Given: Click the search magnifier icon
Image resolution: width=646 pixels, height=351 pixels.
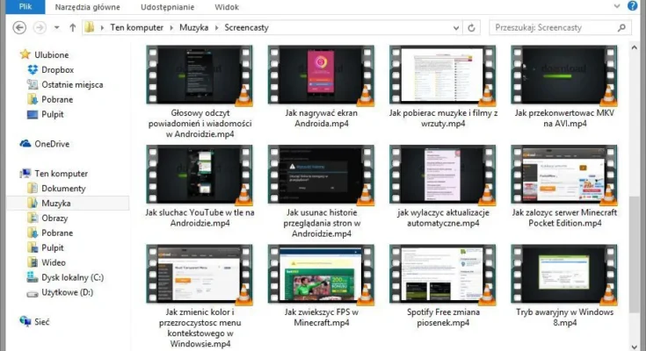Looking at the screenshot, I should pyautogui.click(x=621, y=27).
